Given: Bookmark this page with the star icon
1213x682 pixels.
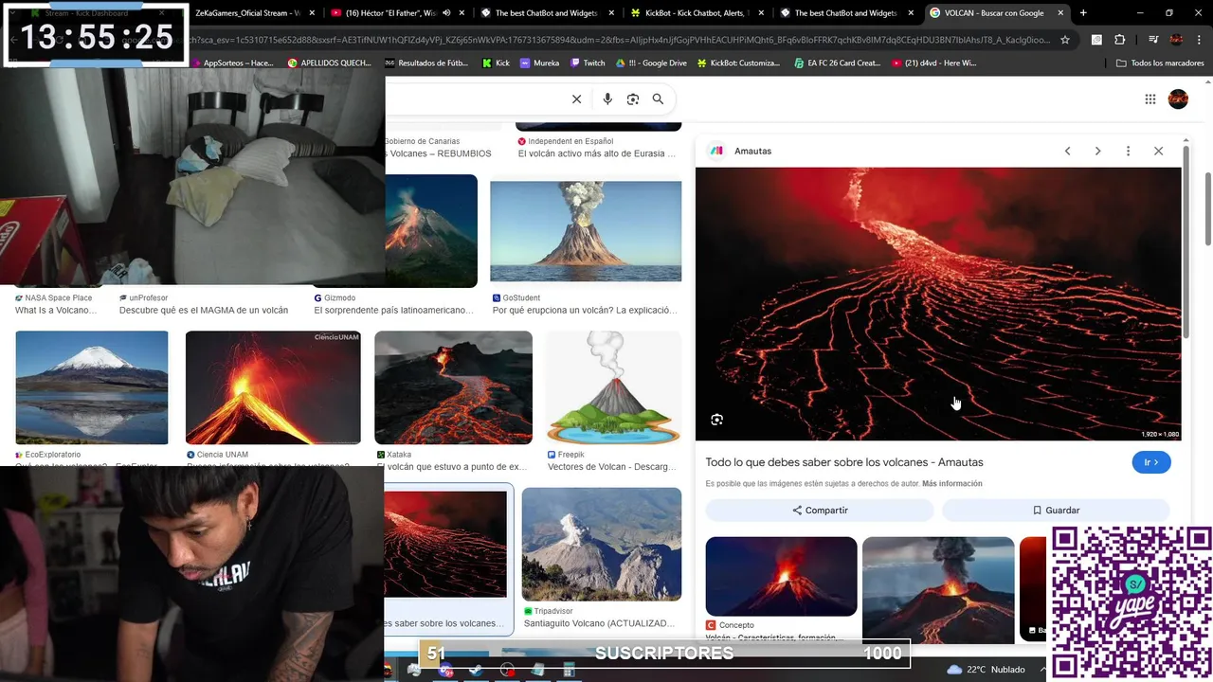Looking at the screenshot, I should (x=1065, y=40).
